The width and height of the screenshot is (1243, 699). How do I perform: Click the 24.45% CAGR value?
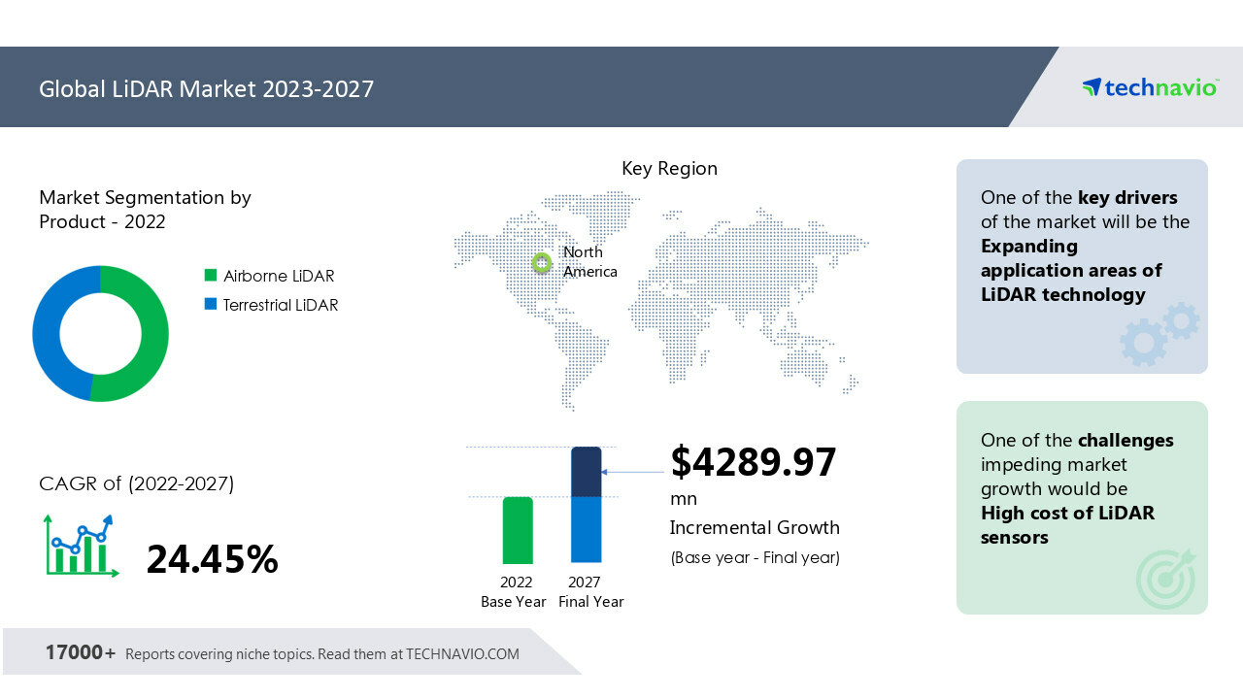[212, 559]
